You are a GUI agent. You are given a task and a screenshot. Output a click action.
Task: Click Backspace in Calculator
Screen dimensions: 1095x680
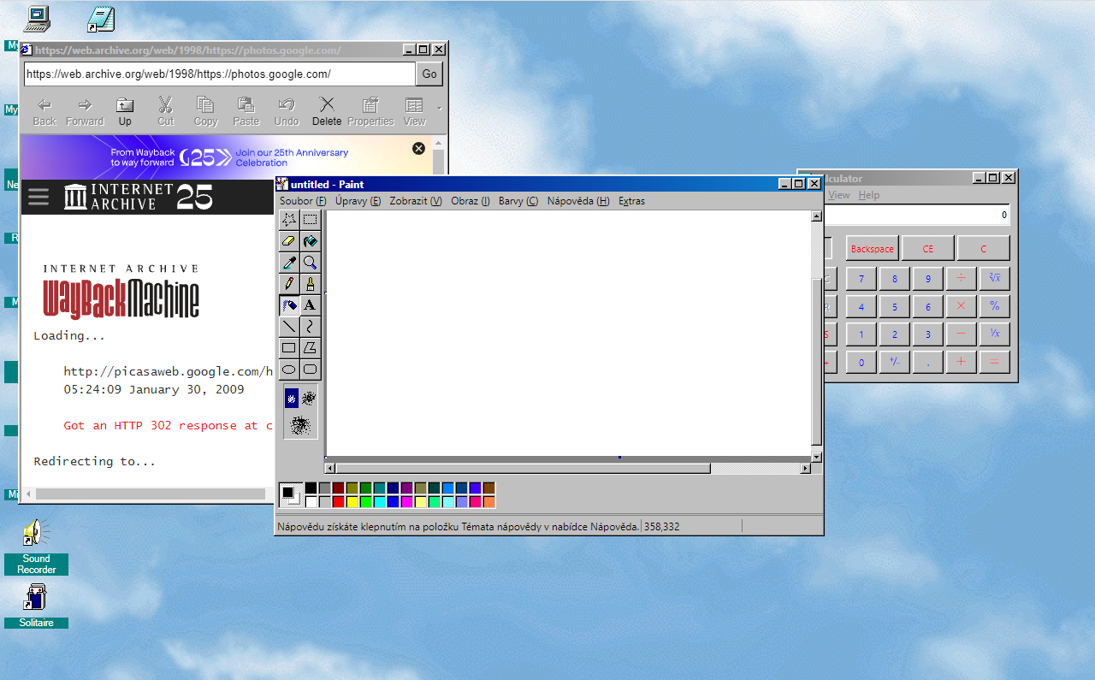(x=872, y=249)
